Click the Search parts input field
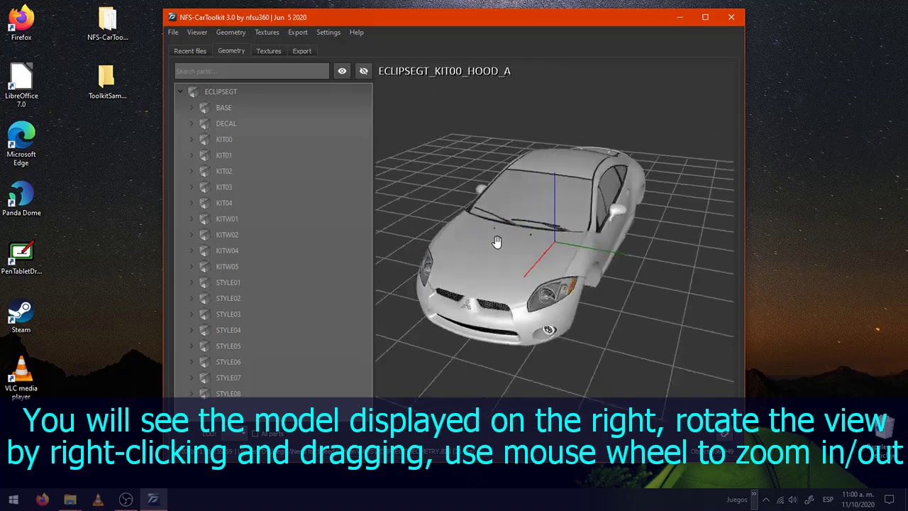 coord(252,71)
